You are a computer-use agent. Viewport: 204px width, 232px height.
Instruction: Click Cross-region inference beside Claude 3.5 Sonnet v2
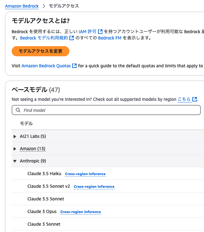click(x=94, y=186)
